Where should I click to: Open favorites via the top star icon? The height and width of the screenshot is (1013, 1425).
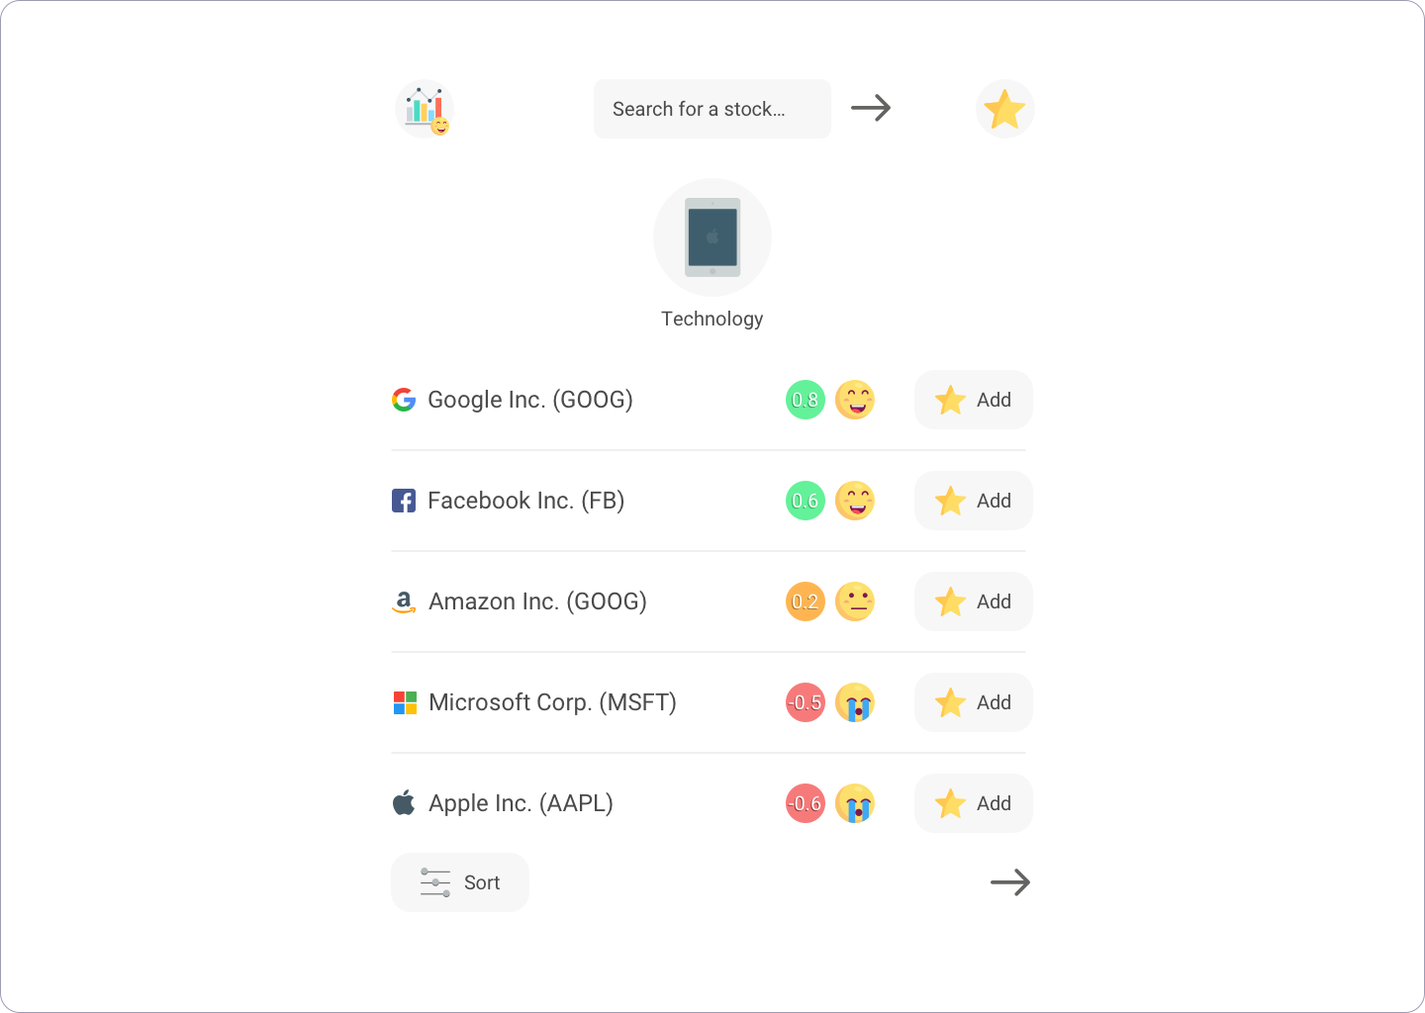[x=1004, y=109]
